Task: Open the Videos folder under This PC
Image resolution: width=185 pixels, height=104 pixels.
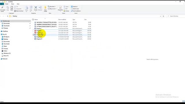Action: pos(4,51)
